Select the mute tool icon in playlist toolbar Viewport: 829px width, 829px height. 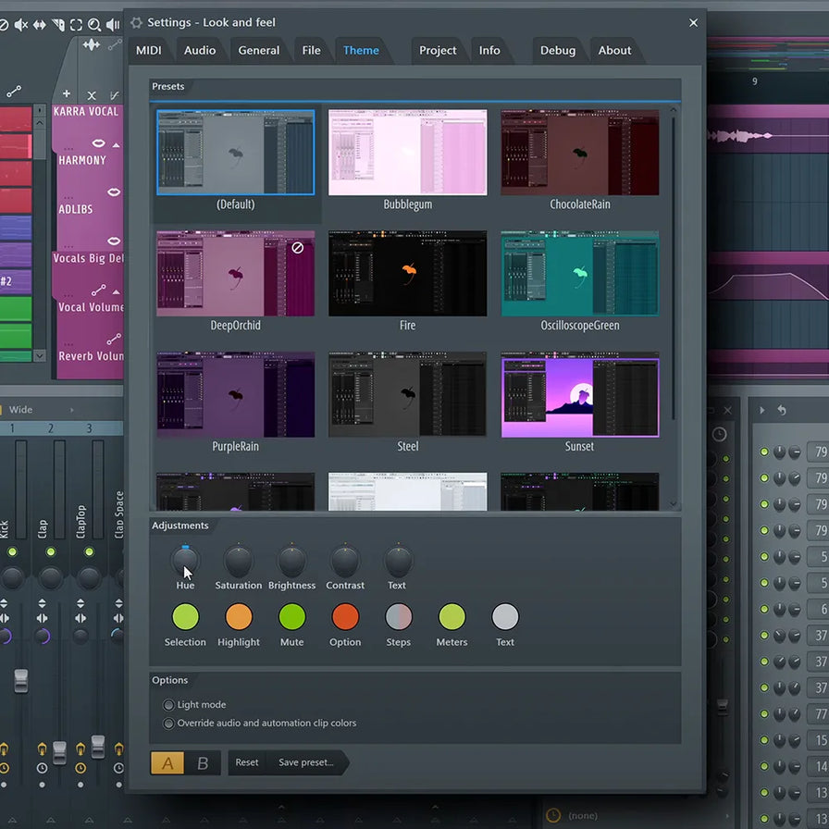20,25
